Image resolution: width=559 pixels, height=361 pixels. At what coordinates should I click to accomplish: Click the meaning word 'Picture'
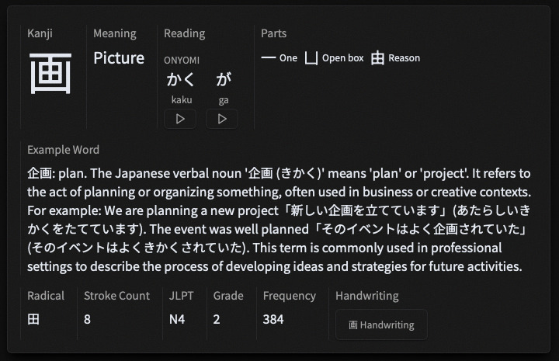[x=119, y=57]
